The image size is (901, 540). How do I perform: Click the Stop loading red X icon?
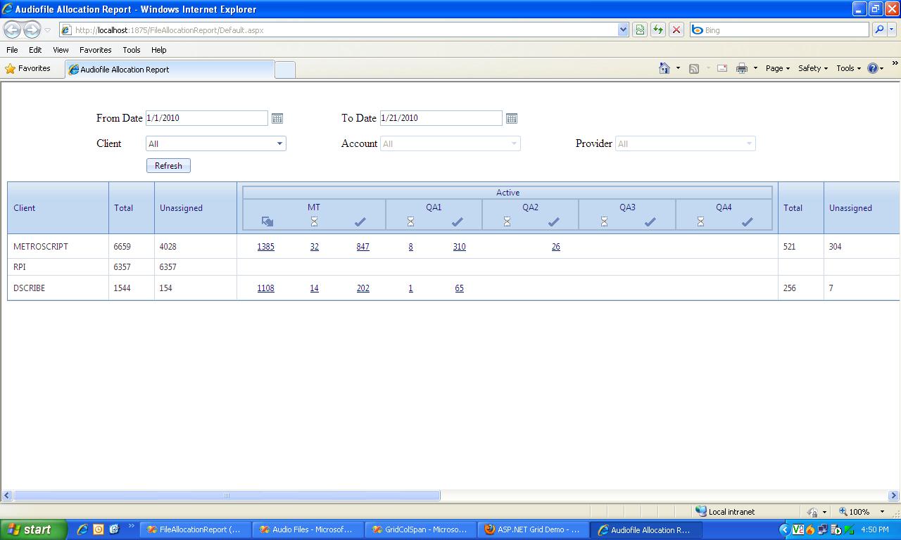point(676,30)
